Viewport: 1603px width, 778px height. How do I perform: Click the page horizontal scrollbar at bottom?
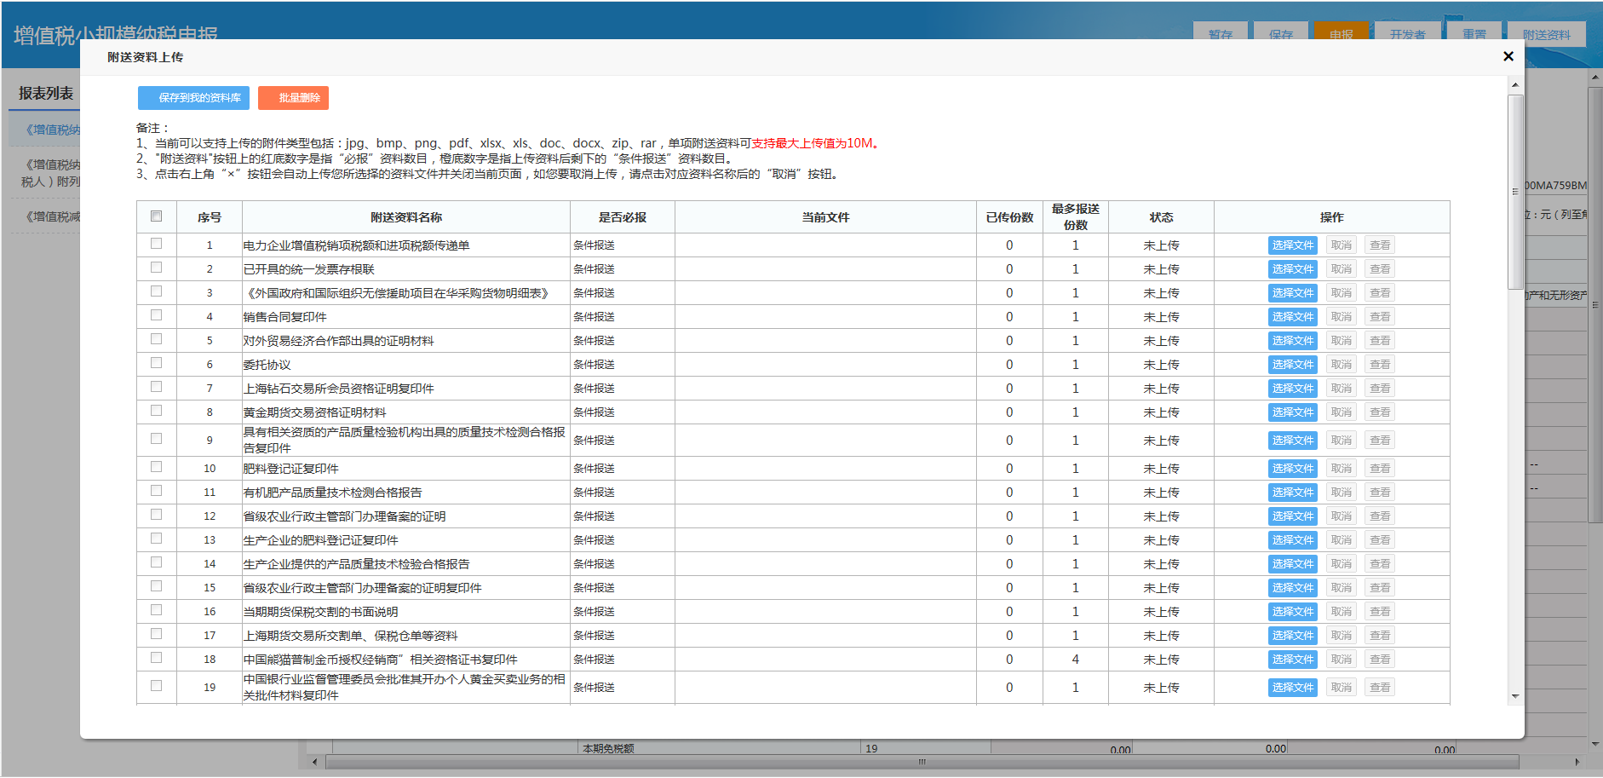(x=922, y=762)
